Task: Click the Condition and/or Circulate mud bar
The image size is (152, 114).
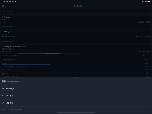Action: coord(18,68)
